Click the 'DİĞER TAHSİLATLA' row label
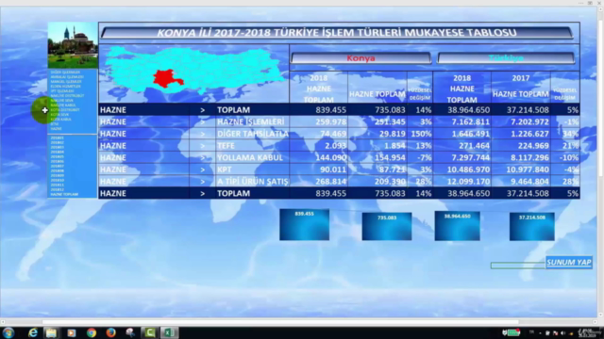 (x=253, y=134)
